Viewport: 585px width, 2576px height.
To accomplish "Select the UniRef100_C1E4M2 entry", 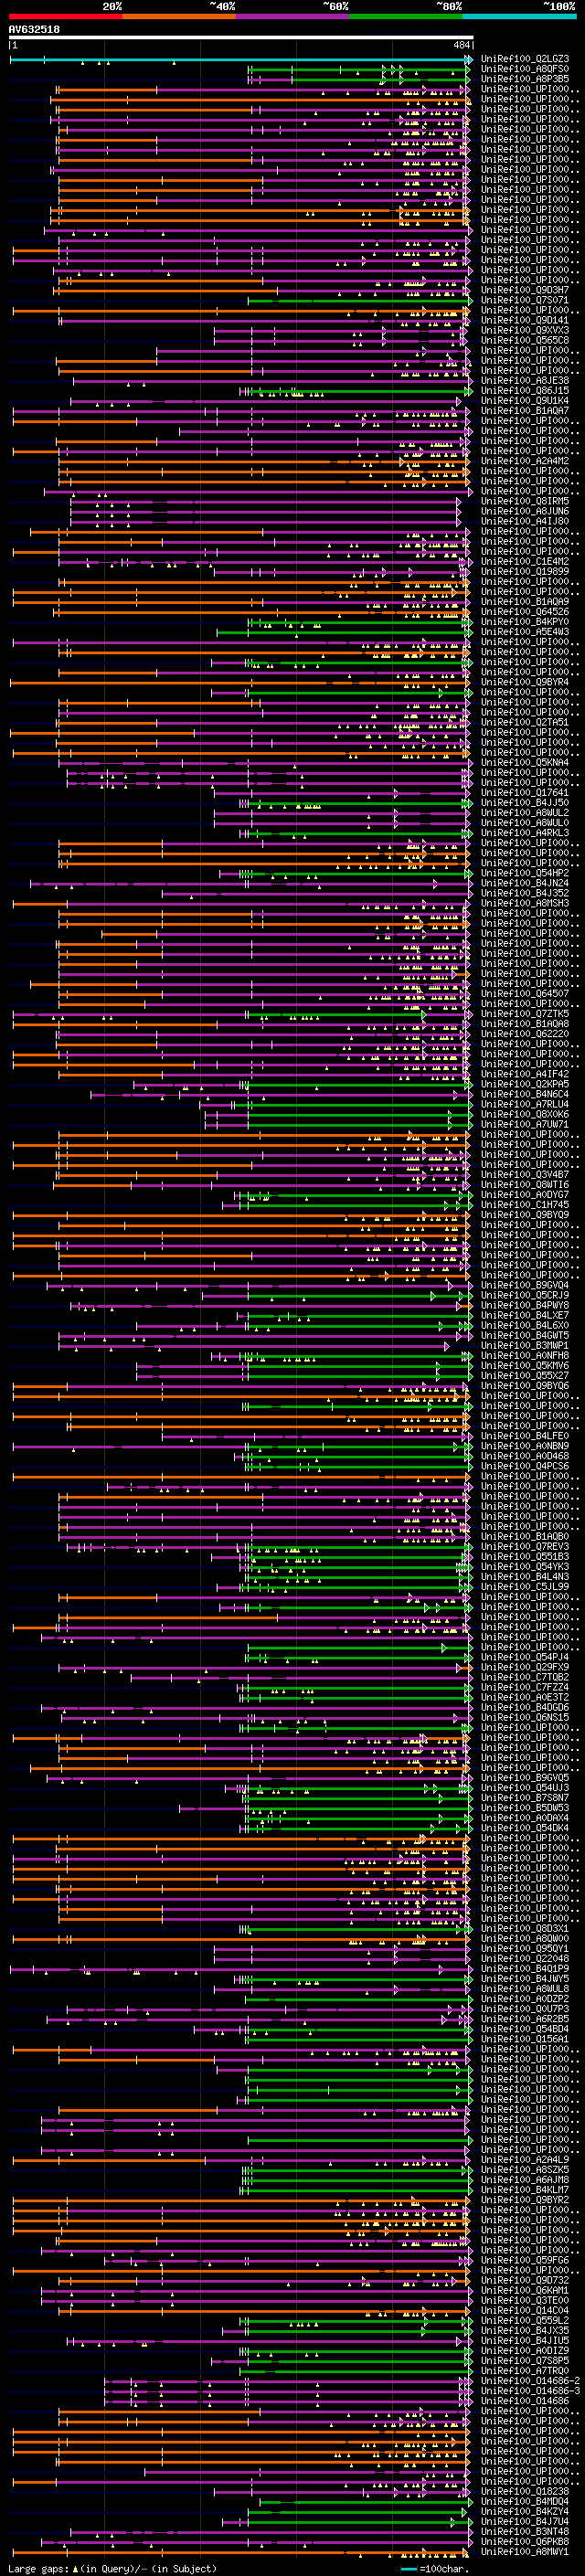I will click(525, 562).
